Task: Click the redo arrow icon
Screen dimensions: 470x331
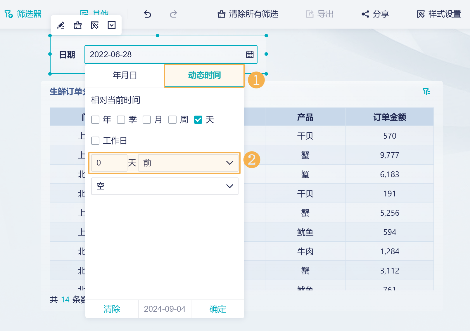Action: click(173, 14)
